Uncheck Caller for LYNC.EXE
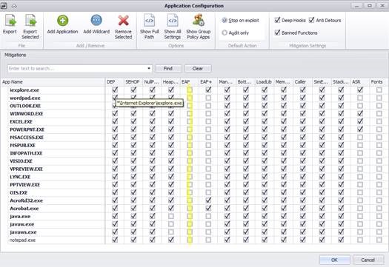The image size is (389, 267). pyautogui.click(x=302, y=177)
